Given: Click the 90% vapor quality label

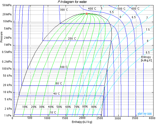Looking at the screenshot, I should tap(94, 107).
